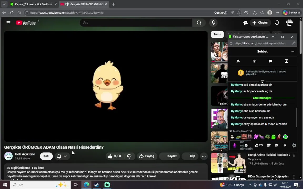The width and height of the screenshot is (303, 189).
Task: Open the Windows notification center icon
Action: [296, 185]
